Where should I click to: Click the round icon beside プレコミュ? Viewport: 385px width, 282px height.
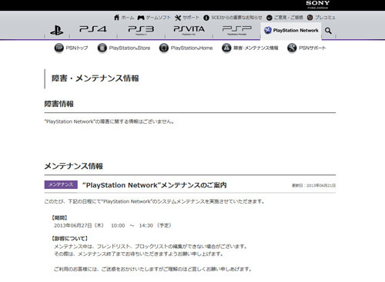[310, 18]
